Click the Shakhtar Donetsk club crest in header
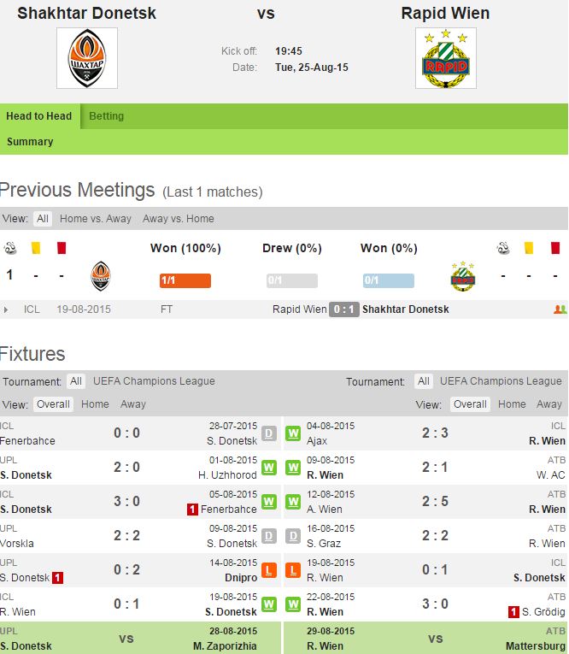Viewport: 569px width, 654px height. (x=87, y=58)
